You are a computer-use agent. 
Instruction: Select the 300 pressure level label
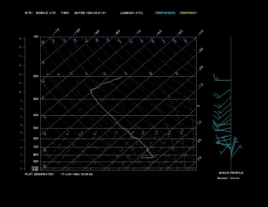(36, 99)
